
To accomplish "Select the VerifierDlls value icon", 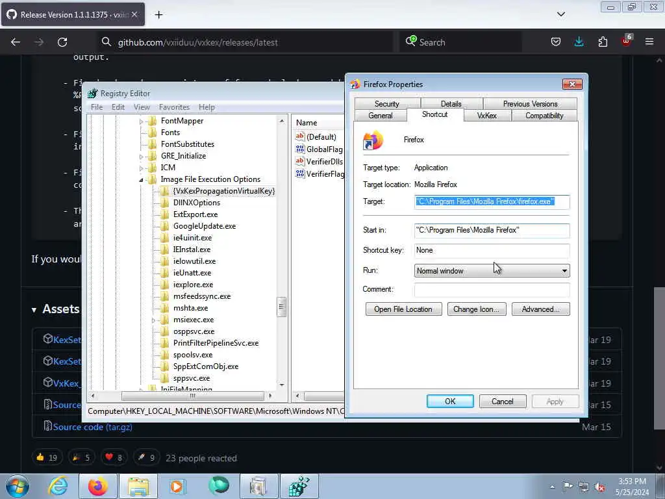I will [300, 161].
